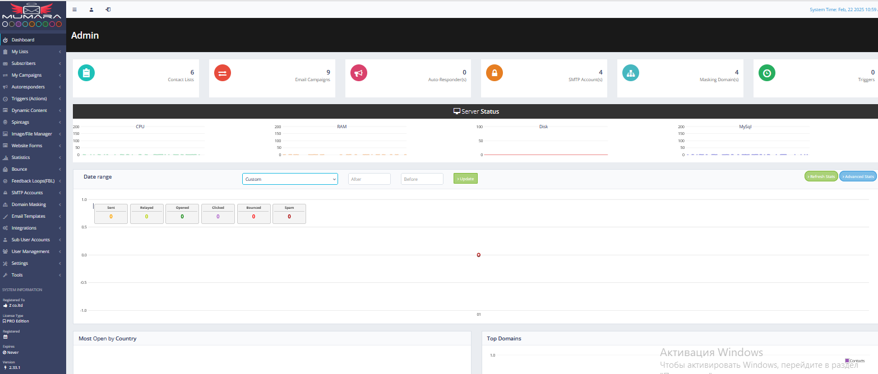Viewport: 878px width, 374px height.
Task: Open the user profile icon in top bar
Action: coord(91,10)
